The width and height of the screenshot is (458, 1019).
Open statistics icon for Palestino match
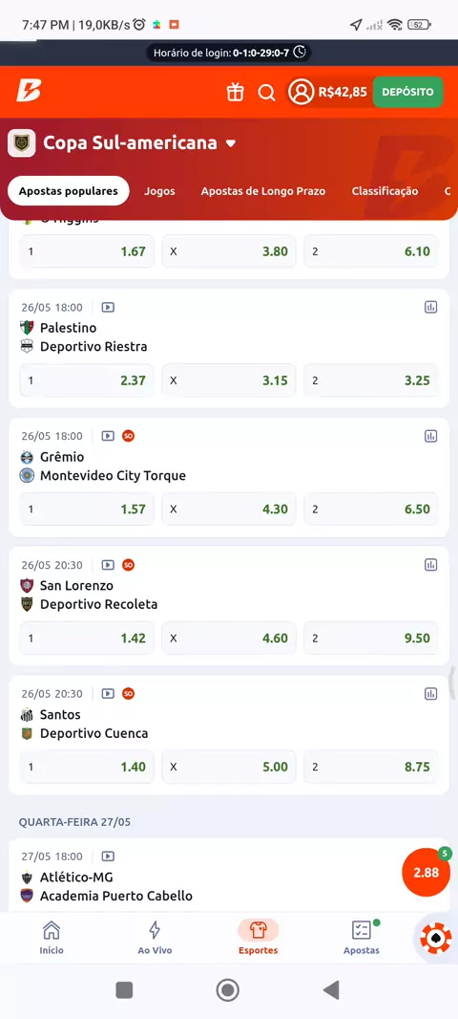(x=430, y=307)
